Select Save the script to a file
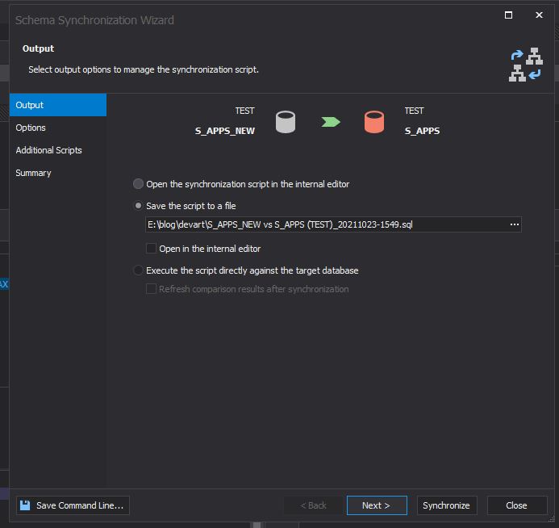The height and width of the screenshot is (528, 559). coord(139,206)
